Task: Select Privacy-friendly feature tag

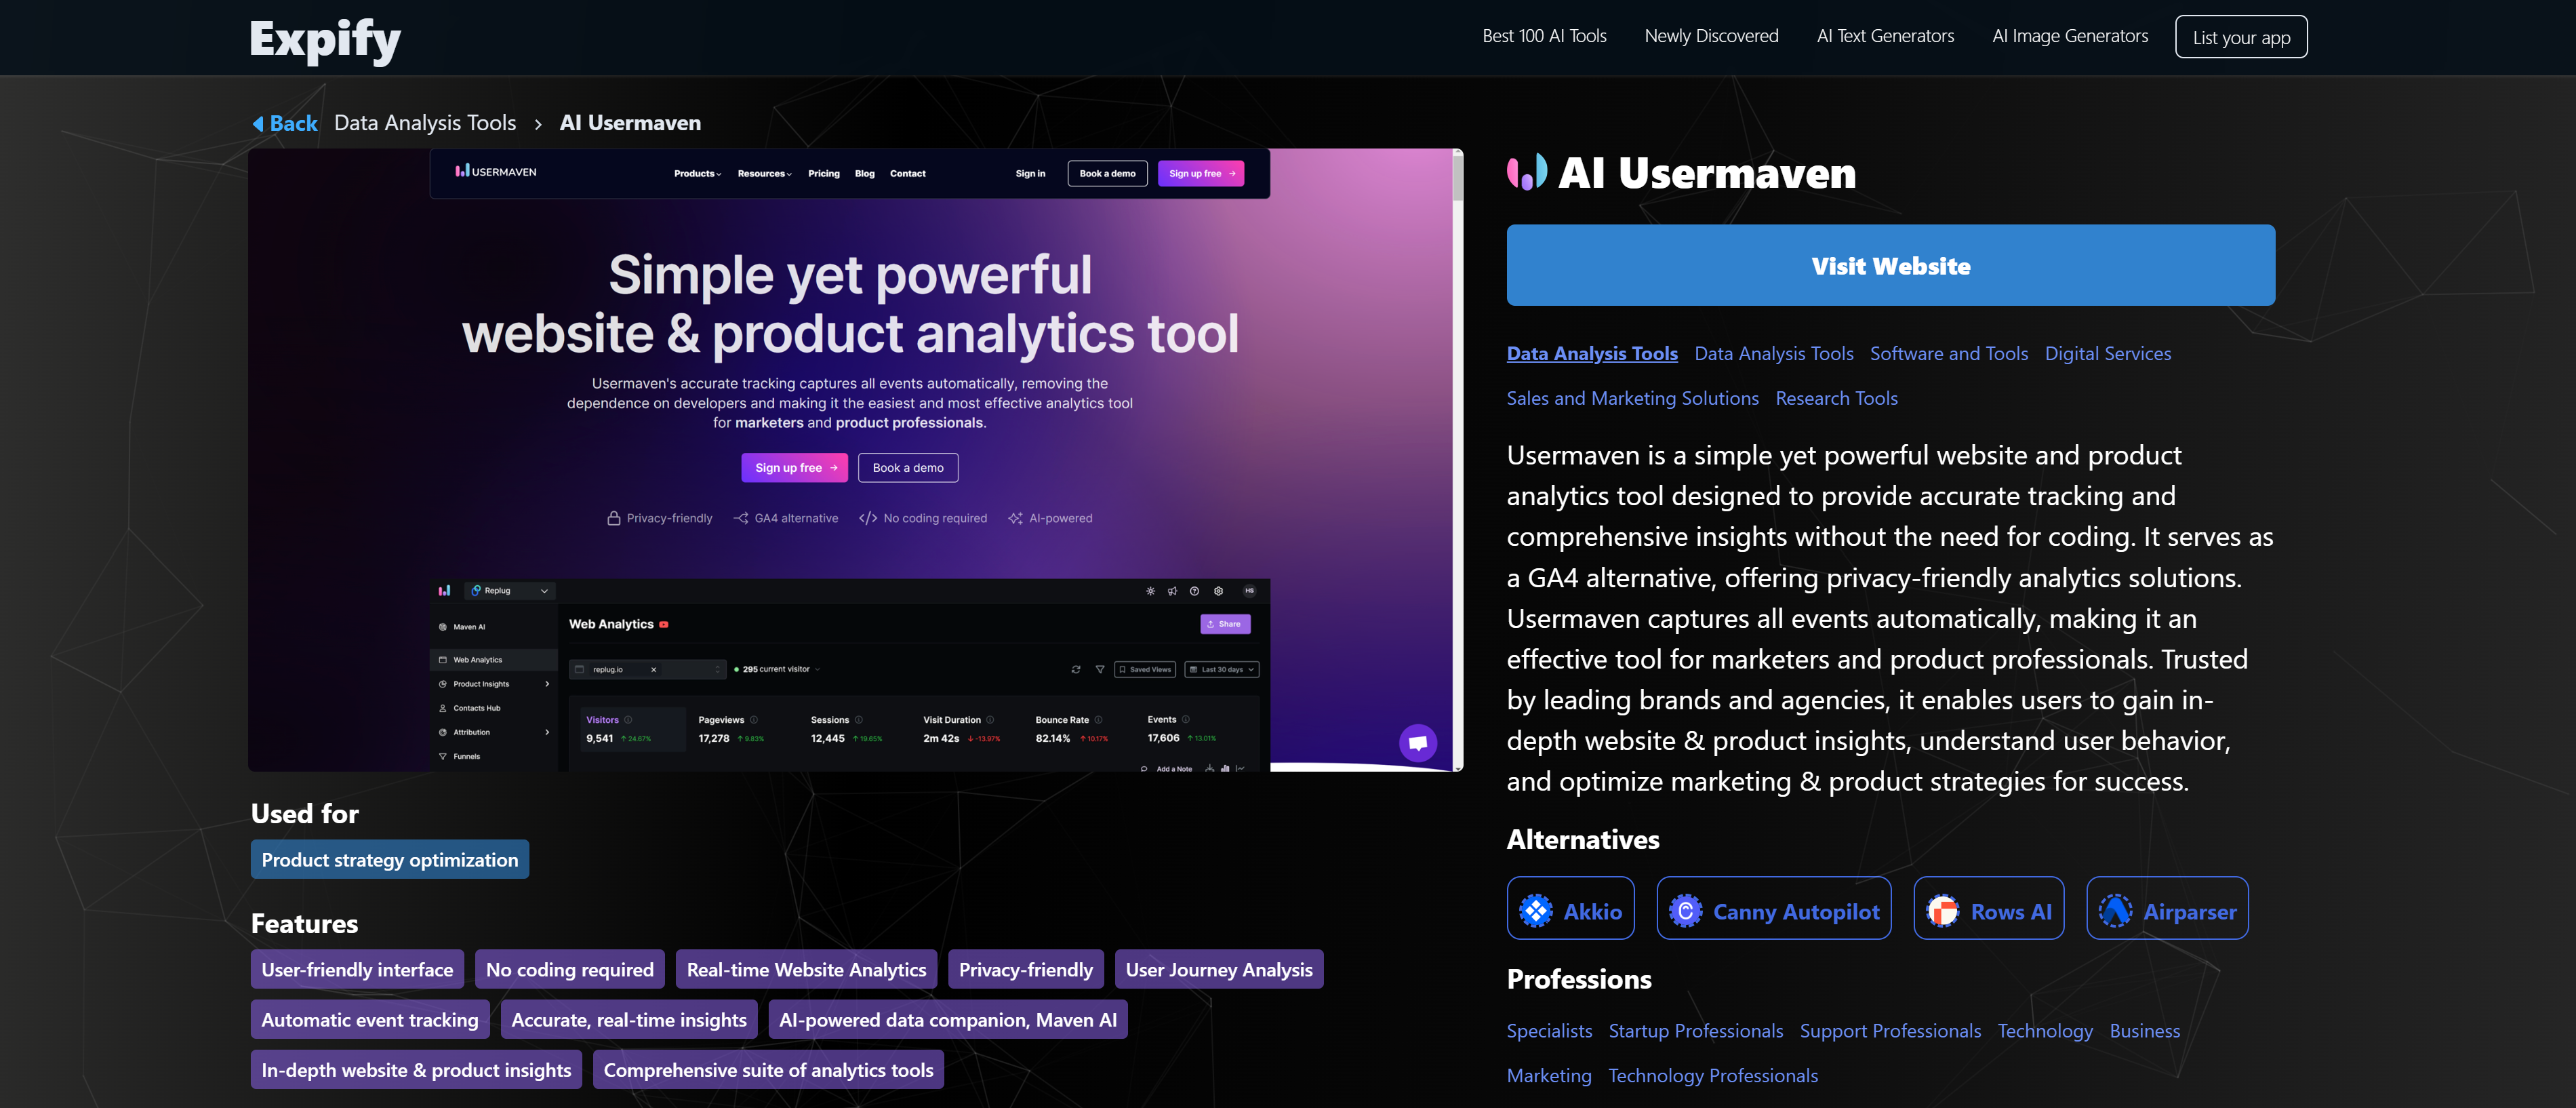Action: pyautogui.click(x=1025, y=969)
